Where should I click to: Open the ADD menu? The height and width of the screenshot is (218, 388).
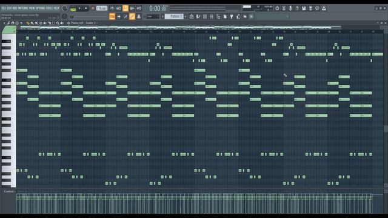[x=15, y=8]
